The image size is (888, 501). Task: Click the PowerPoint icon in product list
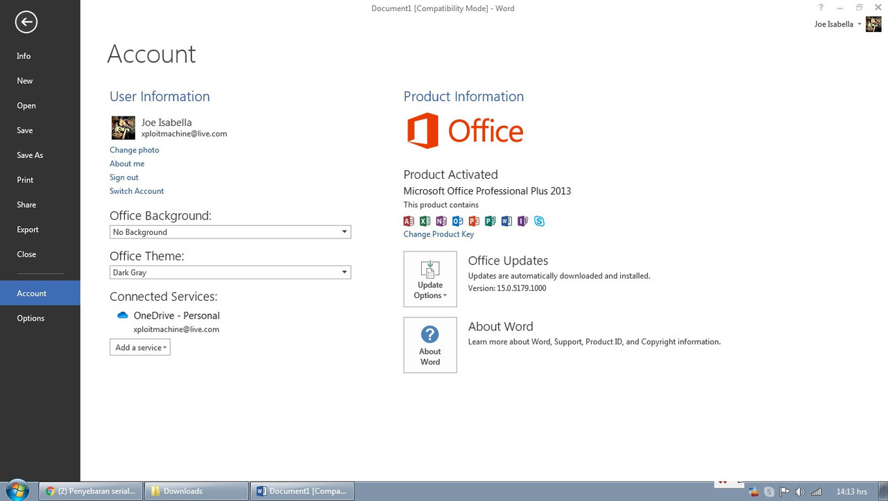point(474,221)
